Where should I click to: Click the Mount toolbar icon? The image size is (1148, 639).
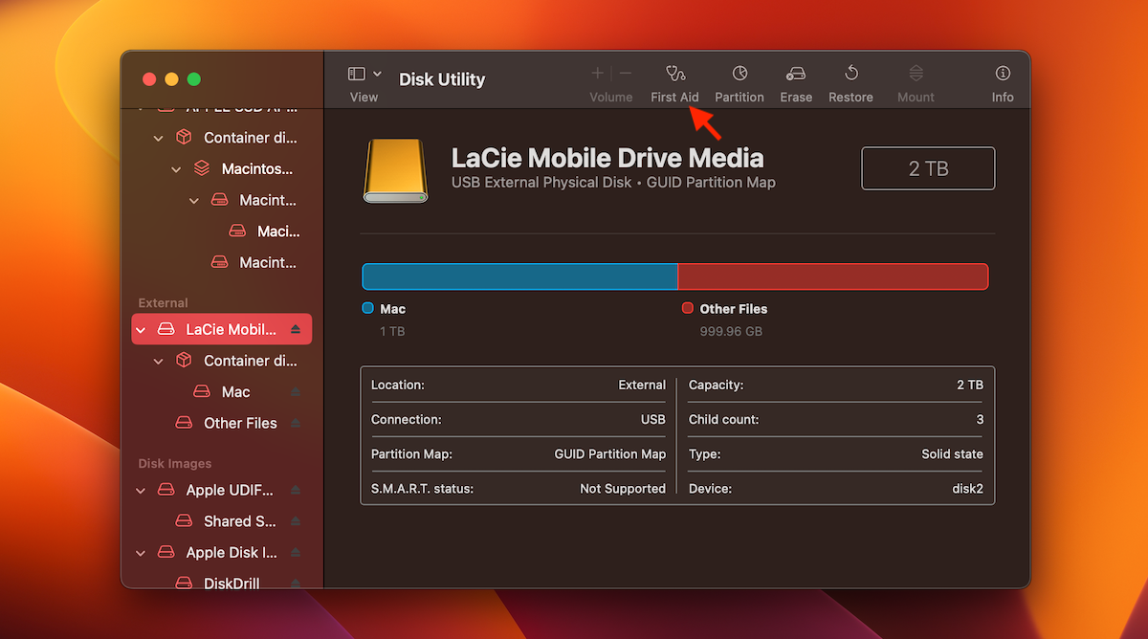tap(916, 74)
